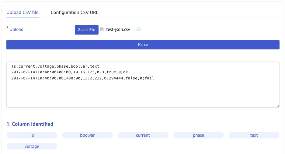Click the document icon beside test-json.csv
This screenshot has height=154, width=285.
click(x=102, y=30)
